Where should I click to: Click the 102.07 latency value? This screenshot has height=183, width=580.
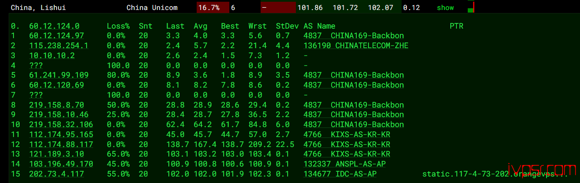(x=380, y=8)
